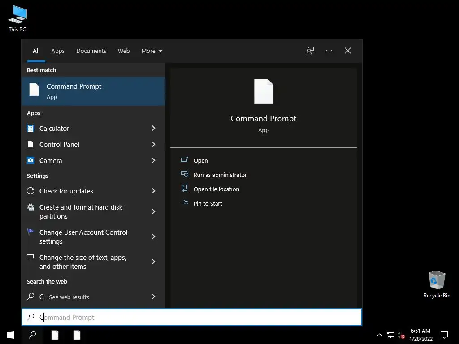Open the second blank file icon on taskbar
The width and height of the screenshot is (459, 344).
click(x=77, y=335)
